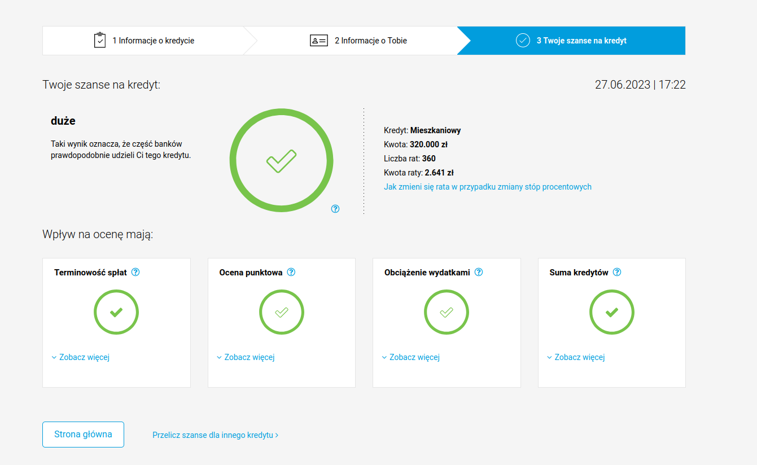
Task: Click the large green checkmark result circle
Action: pos(281,161)
